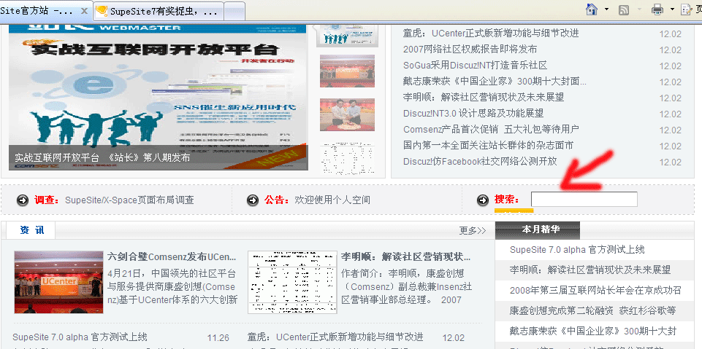Open SoGua采用Discuz!NT打造音乐社区
The height and width of the screenshot is (349, 702).
(x=475, y=65)
